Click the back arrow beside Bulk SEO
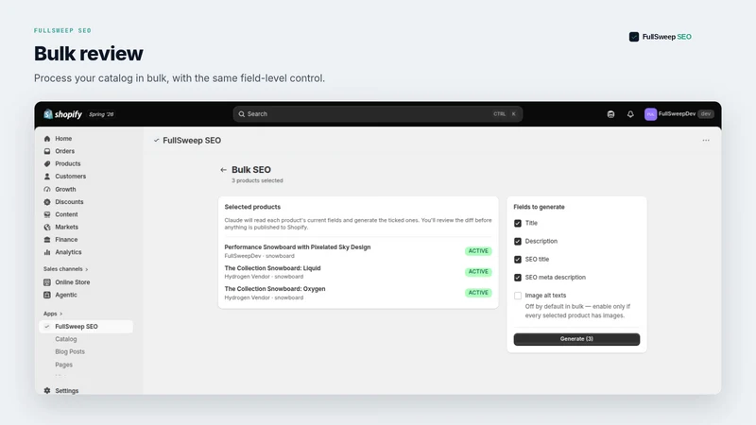This screenshot has width=756, height=425. (223, 170)
